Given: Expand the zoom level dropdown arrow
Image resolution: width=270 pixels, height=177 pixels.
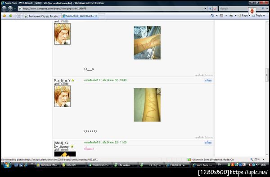Looking at the screenshot, I should [263, 160].
